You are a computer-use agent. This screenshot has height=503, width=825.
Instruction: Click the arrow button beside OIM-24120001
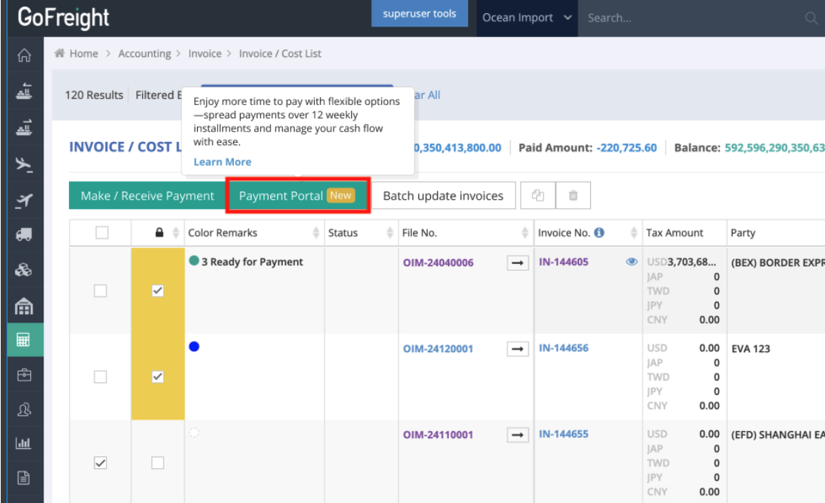[518, 348]
